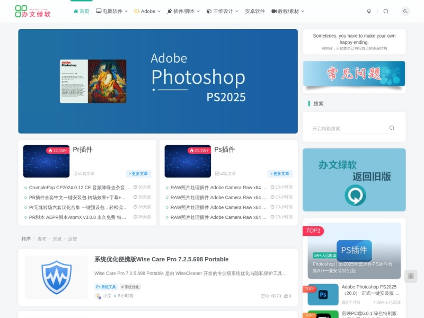Sort posts by 浏览
Viewport: 424px width, 318px height.
(57, 239)
